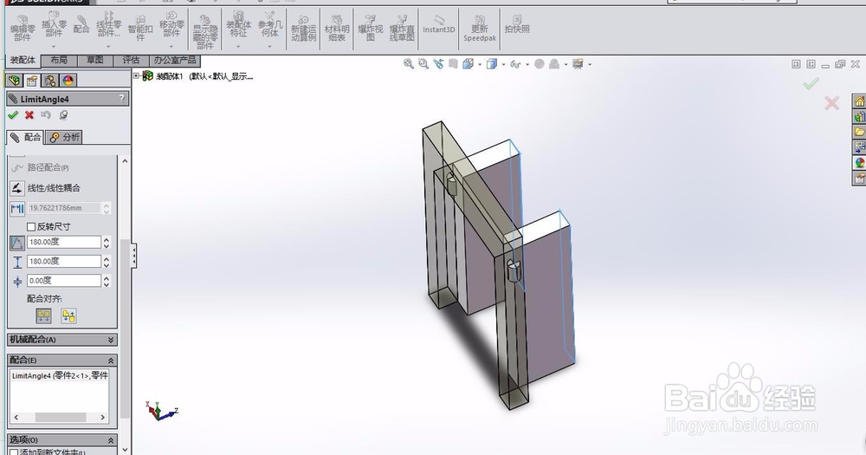Open the 分析 analysis tab
This screenshot has width=866, height=455.
tap(64, 137)
